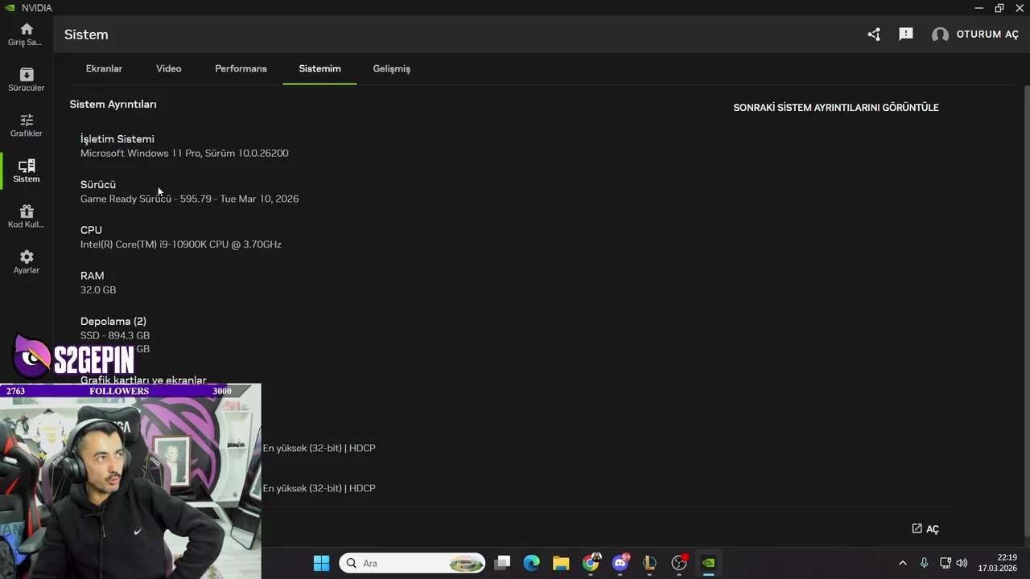Open Discord from taskbar
1030x579 pixels.
pyautogui.click(x=620, y=563)
